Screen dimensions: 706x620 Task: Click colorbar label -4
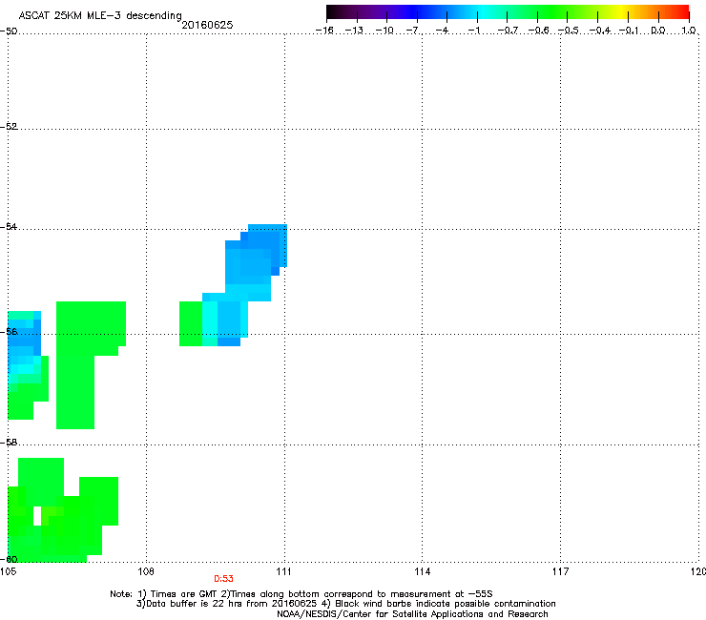[442, 31]
